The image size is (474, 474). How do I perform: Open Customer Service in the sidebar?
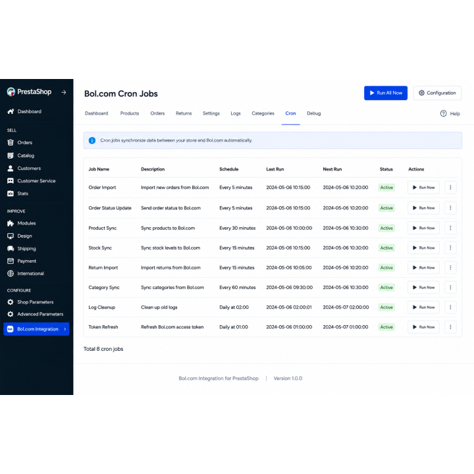tap(31, 181)
